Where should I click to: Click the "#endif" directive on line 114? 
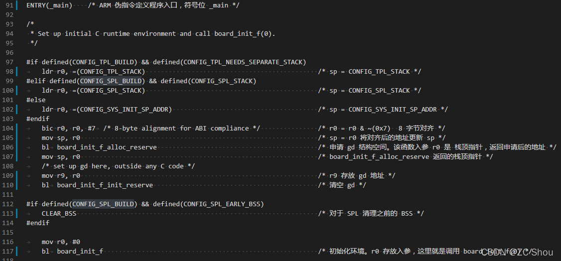pyautogui.click(x=38, y=223)
